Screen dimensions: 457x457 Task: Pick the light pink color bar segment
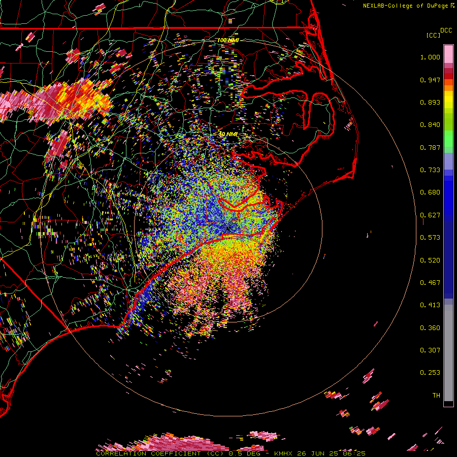pos(448,54)
